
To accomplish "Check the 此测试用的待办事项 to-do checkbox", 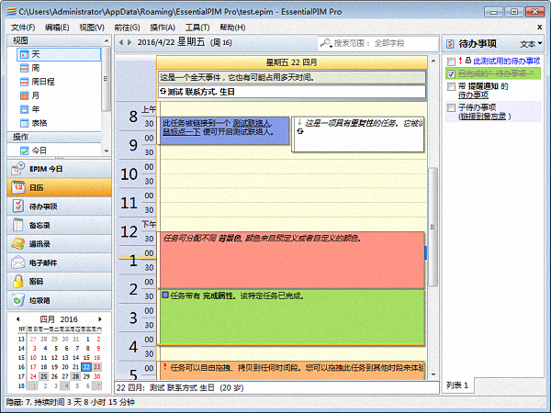I will click(x=451, y=61).
